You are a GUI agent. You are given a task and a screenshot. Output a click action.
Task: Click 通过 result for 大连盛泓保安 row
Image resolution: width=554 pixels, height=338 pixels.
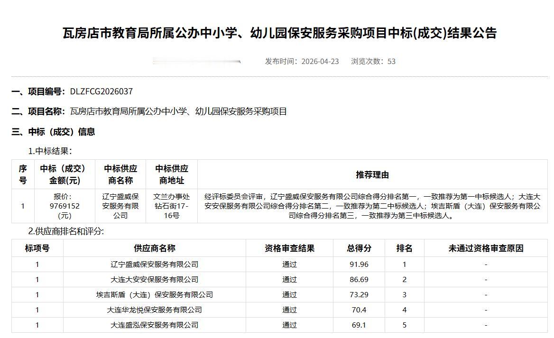tap(289, 325)
